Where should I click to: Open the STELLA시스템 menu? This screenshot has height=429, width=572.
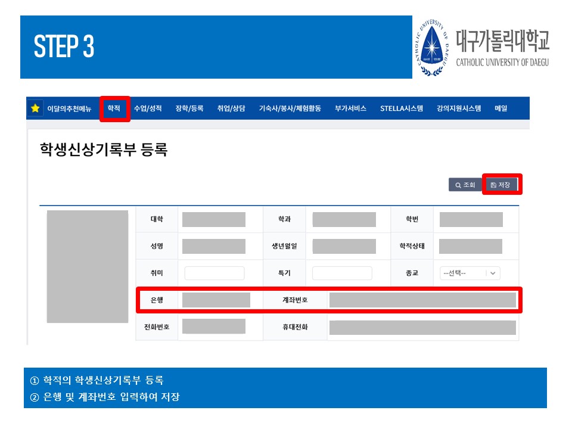(x=402, y=108)
